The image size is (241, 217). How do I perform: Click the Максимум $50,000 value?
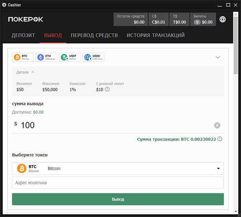tap(50, 90)
